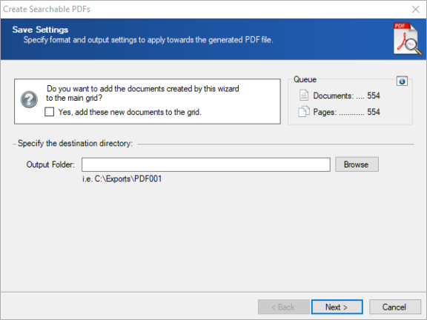This screenshot has height=320, width=427.
Task: Proceed with the Next > button
Action: pyautogui.click(x=337, y=307)
